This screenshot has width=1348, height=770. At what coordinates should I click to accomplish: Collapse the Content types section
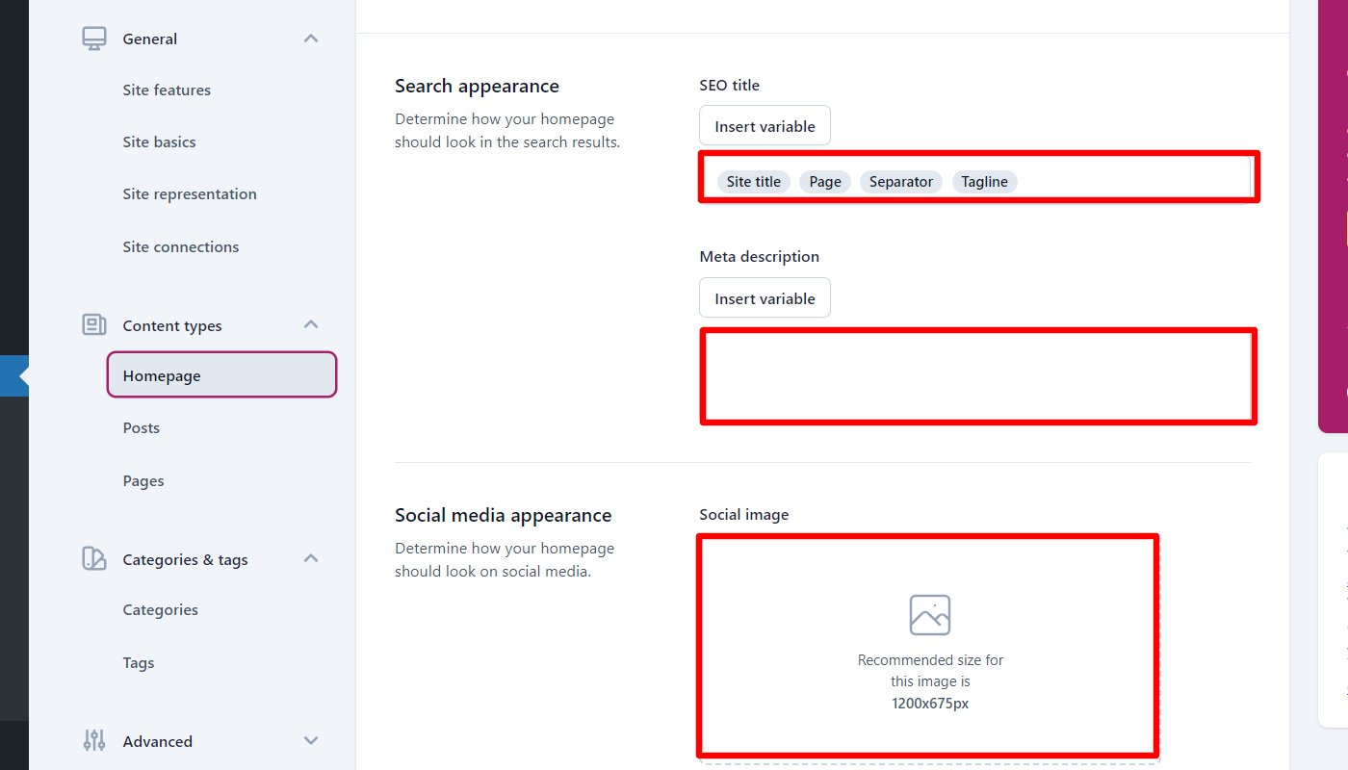[x=310, y=325]
